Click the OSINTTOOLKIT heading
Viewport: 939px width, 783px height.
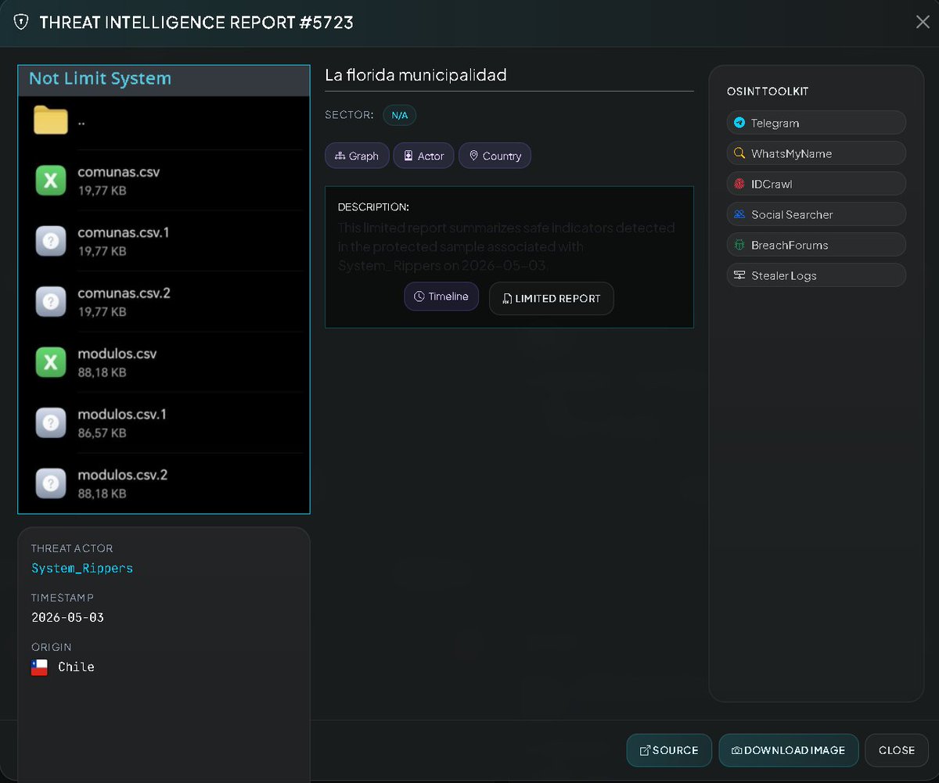point(768,92)
